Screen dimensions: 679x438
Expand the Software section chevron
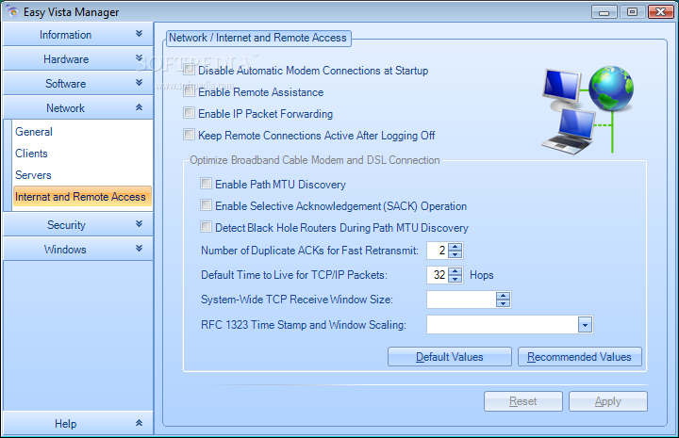point(139,82)
